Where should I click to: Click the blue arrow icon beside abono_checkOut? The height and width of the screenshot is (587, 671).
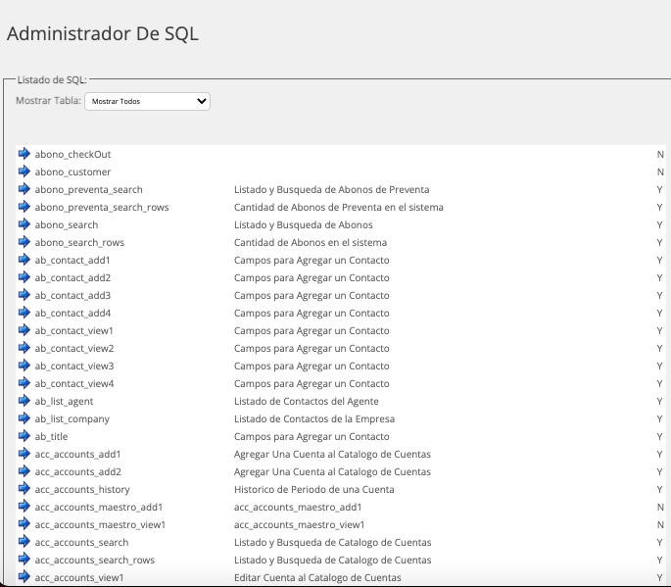point(24,154)
